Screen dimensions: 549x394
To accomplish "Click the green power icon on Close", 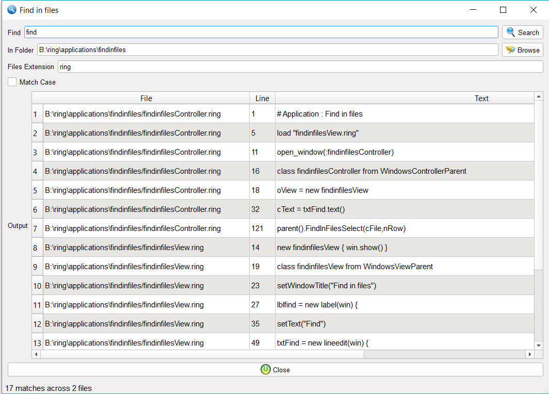I will pyautogui.click(x=265, y=369).
